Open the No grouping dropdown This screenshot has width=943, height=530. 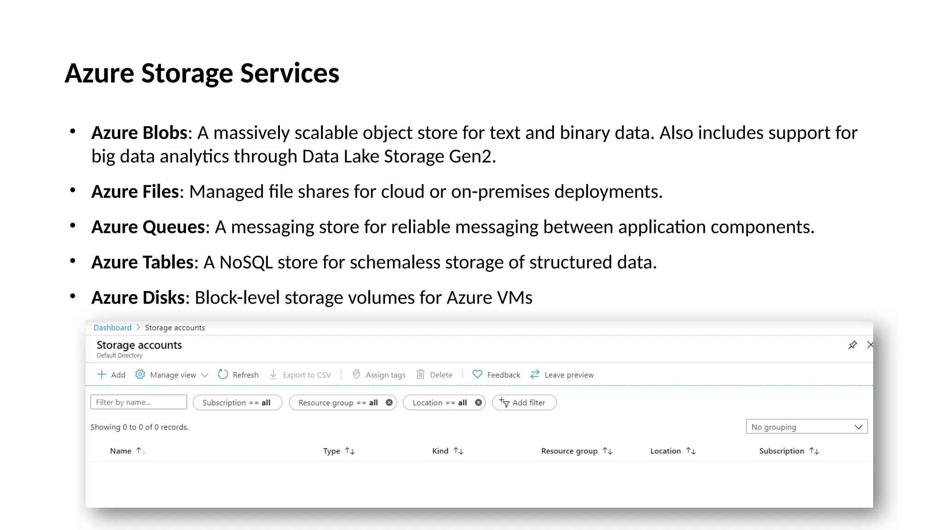[x=807, y=426]
